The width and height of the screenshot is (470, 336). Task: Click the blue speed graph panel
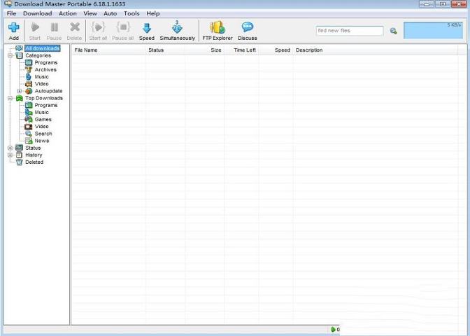pyautogui.click(x=433, y=30)
